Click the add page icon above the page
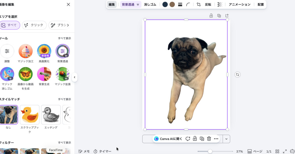 pos(227,16)
